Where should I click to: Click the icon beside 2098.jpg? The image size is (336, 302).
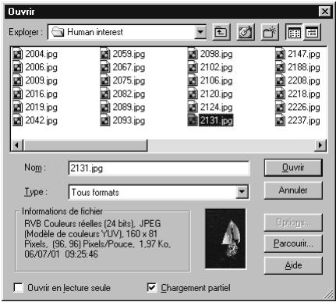[x=193, y=54]
